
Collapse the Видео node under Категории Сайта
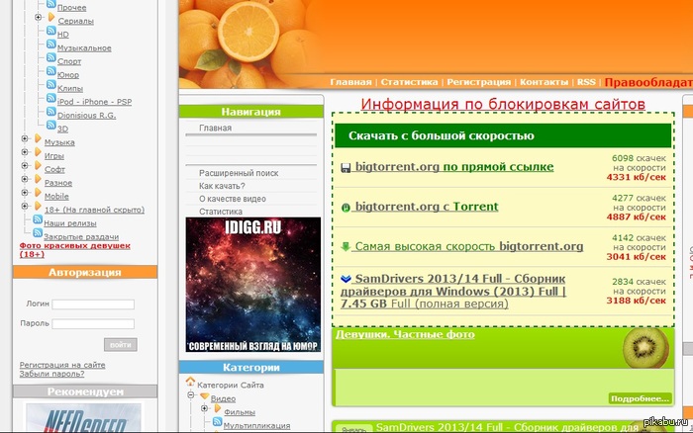click(192, 396)
